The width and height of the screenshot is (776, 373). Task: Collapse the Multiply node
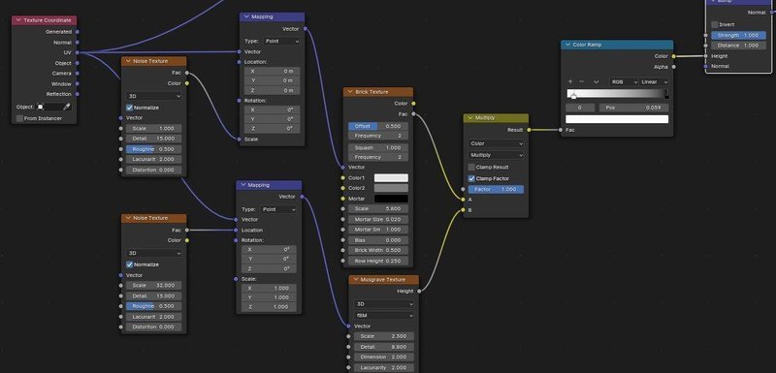point(470,118)
